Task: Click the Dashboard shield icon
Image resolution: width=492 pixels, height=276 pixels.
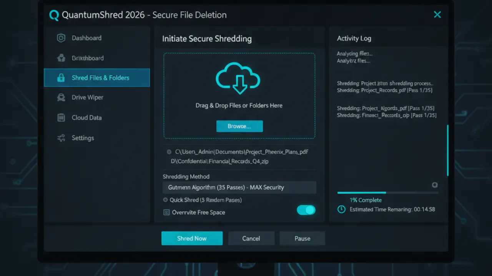Action: coord(61,38)
